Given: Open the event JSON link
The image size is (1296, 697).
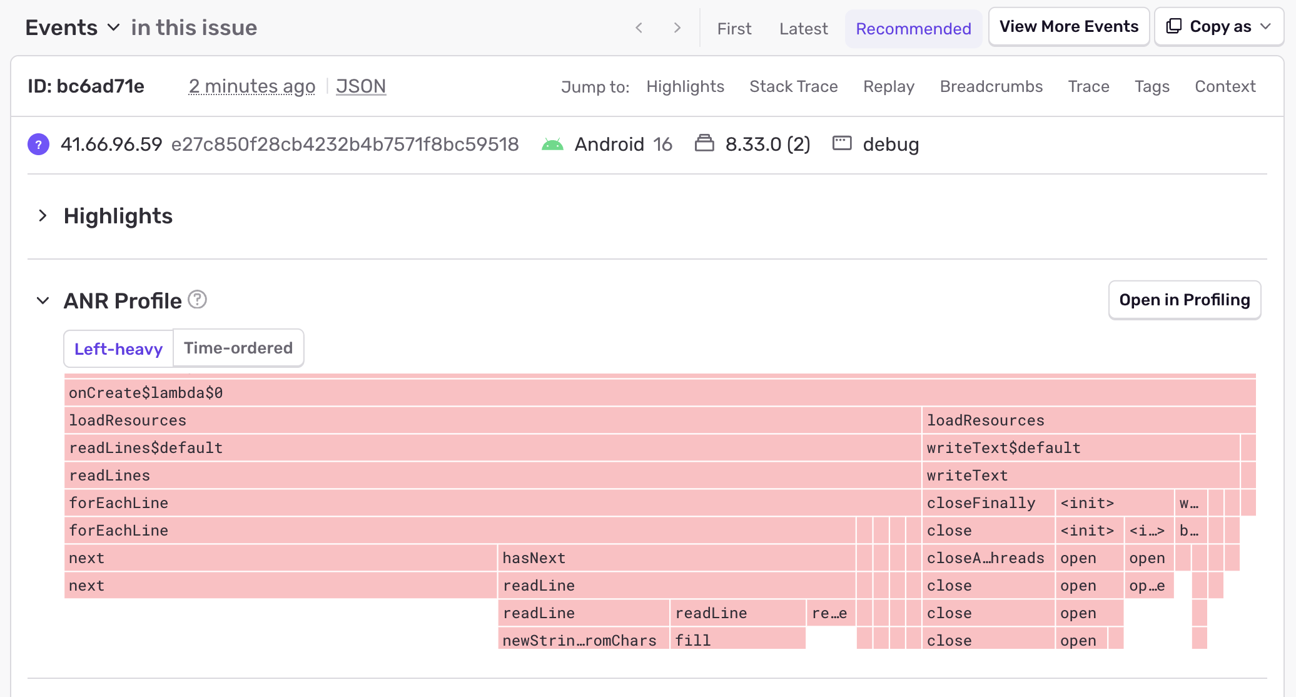Looking at the screenshot, I should coord(361,86).
